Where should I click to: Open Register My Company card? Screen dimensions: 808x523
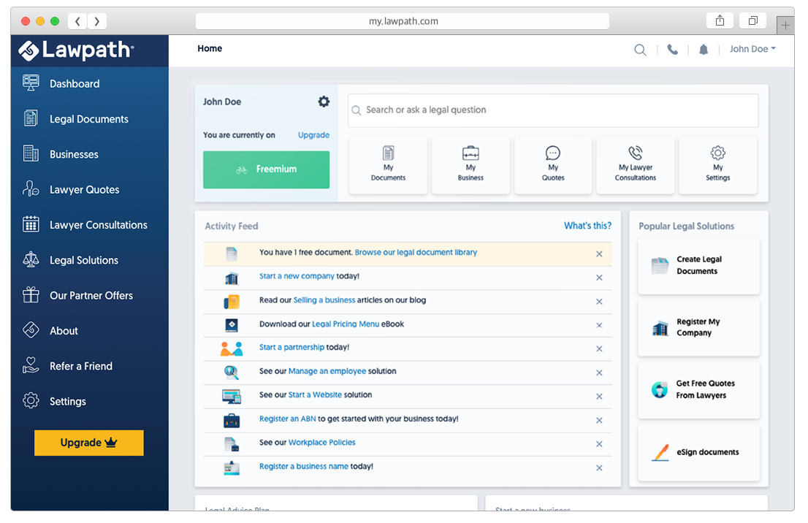coord(698,328)
